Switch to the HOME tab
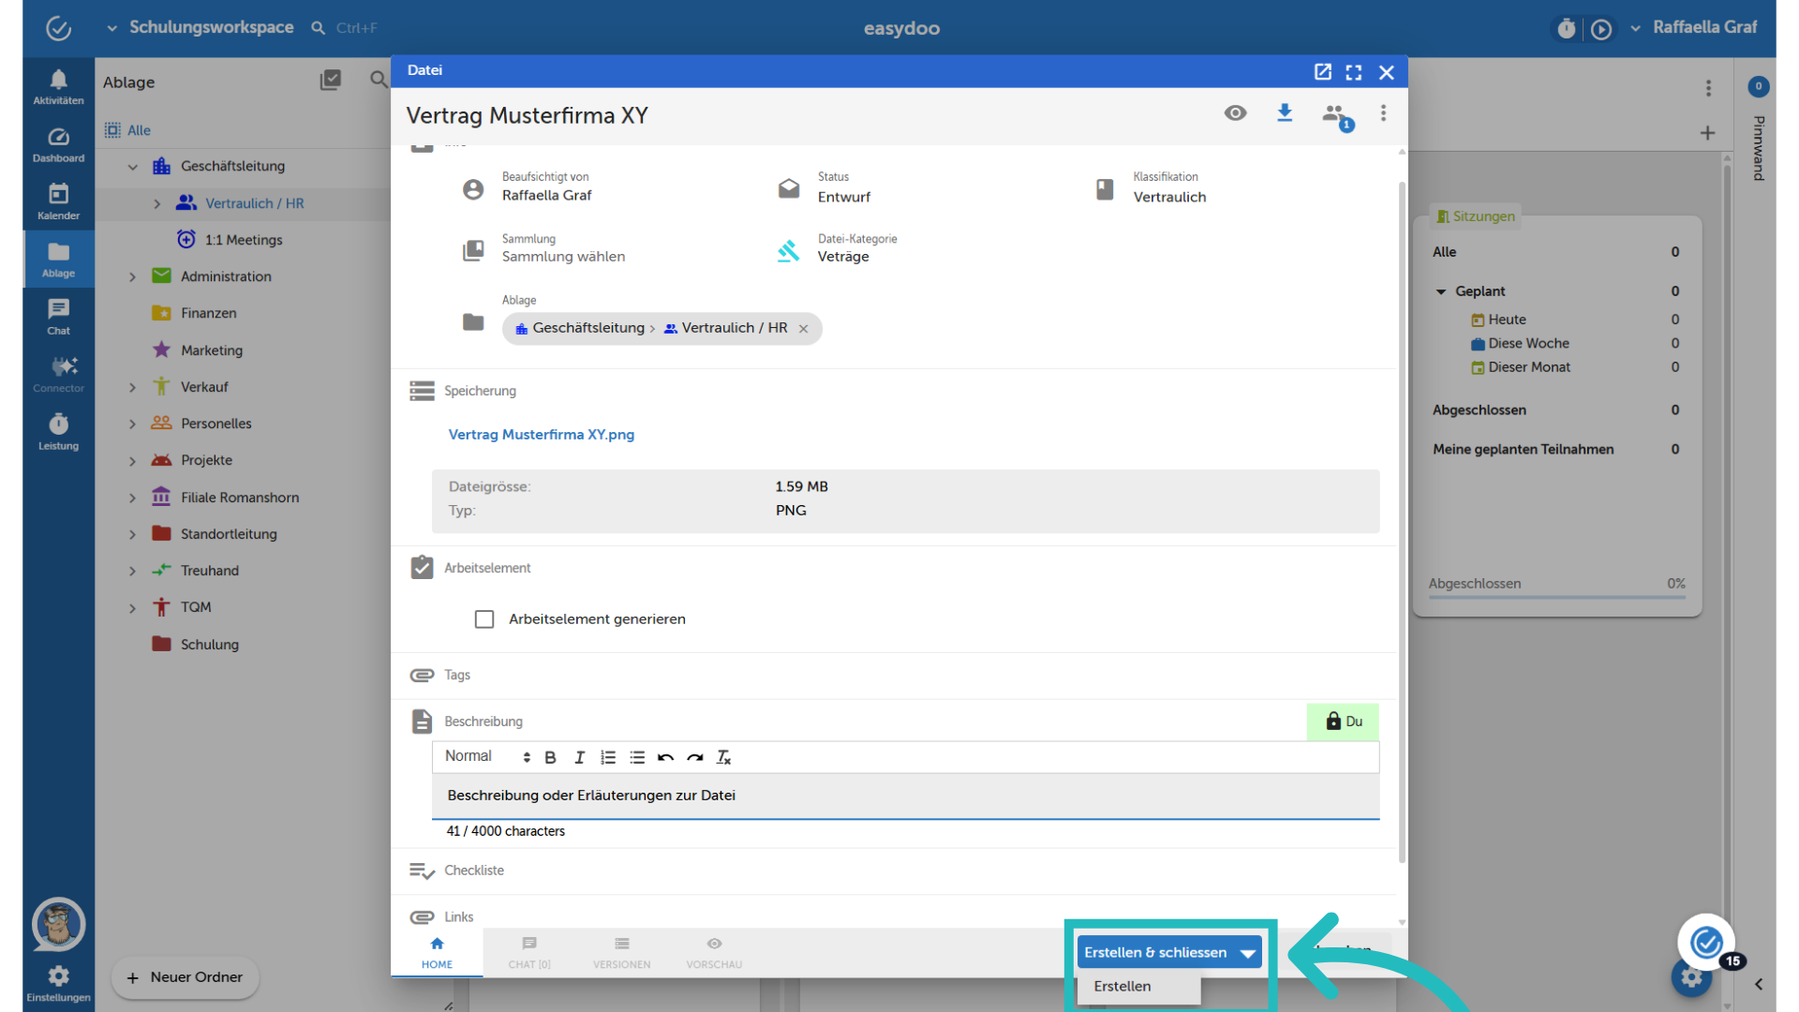The image size is (1799, 1012). 437,953
